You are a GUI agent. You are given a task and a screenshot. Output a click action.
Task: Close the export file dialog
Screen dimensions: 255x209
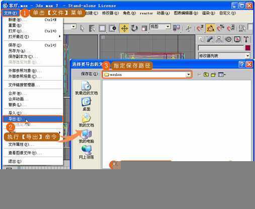(x=249, y=64)
